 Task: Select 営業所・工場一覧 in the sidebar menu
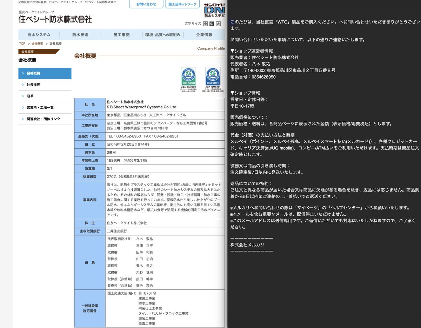click(45, 107)
